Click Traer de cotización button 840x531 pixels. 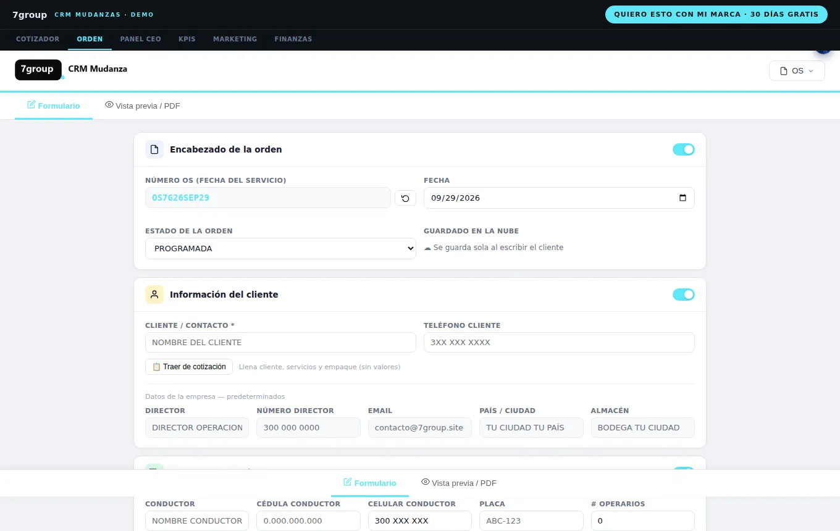click(x=189, y=367)
